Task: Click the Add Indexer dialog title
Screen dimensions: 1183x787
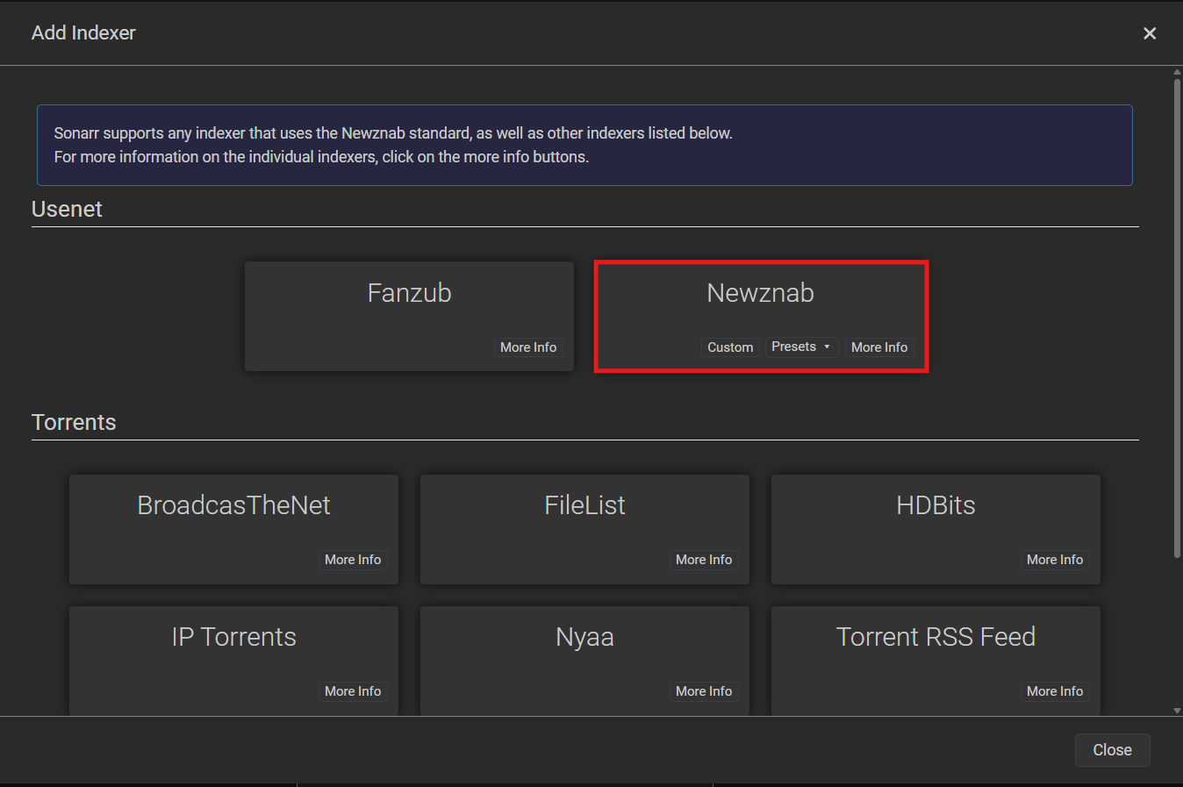Action: (x=83, y=32)
